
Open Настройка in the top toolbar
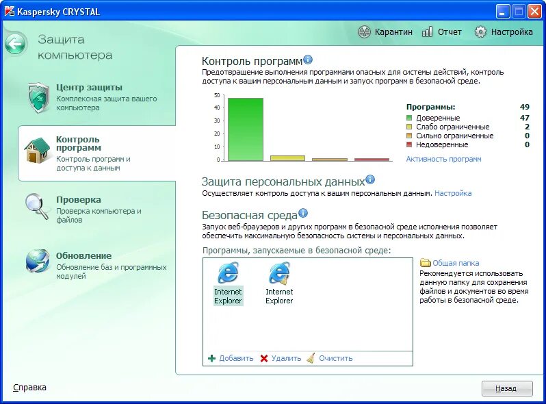(x=512, y=32)
